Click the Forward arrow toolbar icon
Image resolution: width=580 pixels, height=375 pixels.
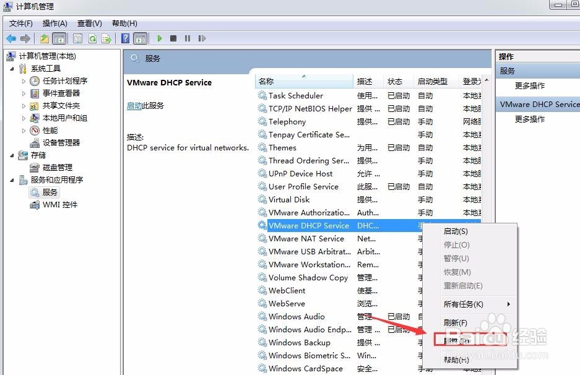pos(25,38)
